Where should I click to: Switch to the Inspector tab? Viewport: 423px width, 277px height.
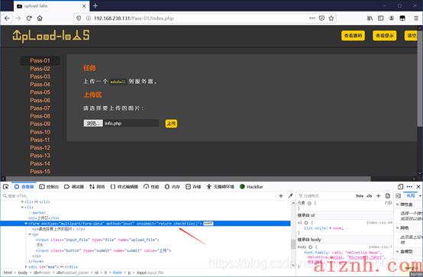pos(24,187)
